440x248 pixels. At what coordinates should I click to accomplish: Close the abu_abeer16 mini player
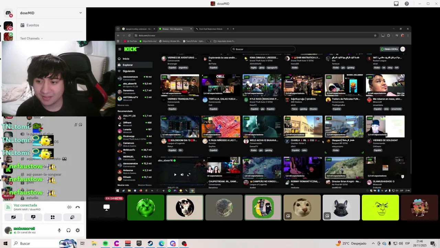pyautogui.click(x=204, y=161)
